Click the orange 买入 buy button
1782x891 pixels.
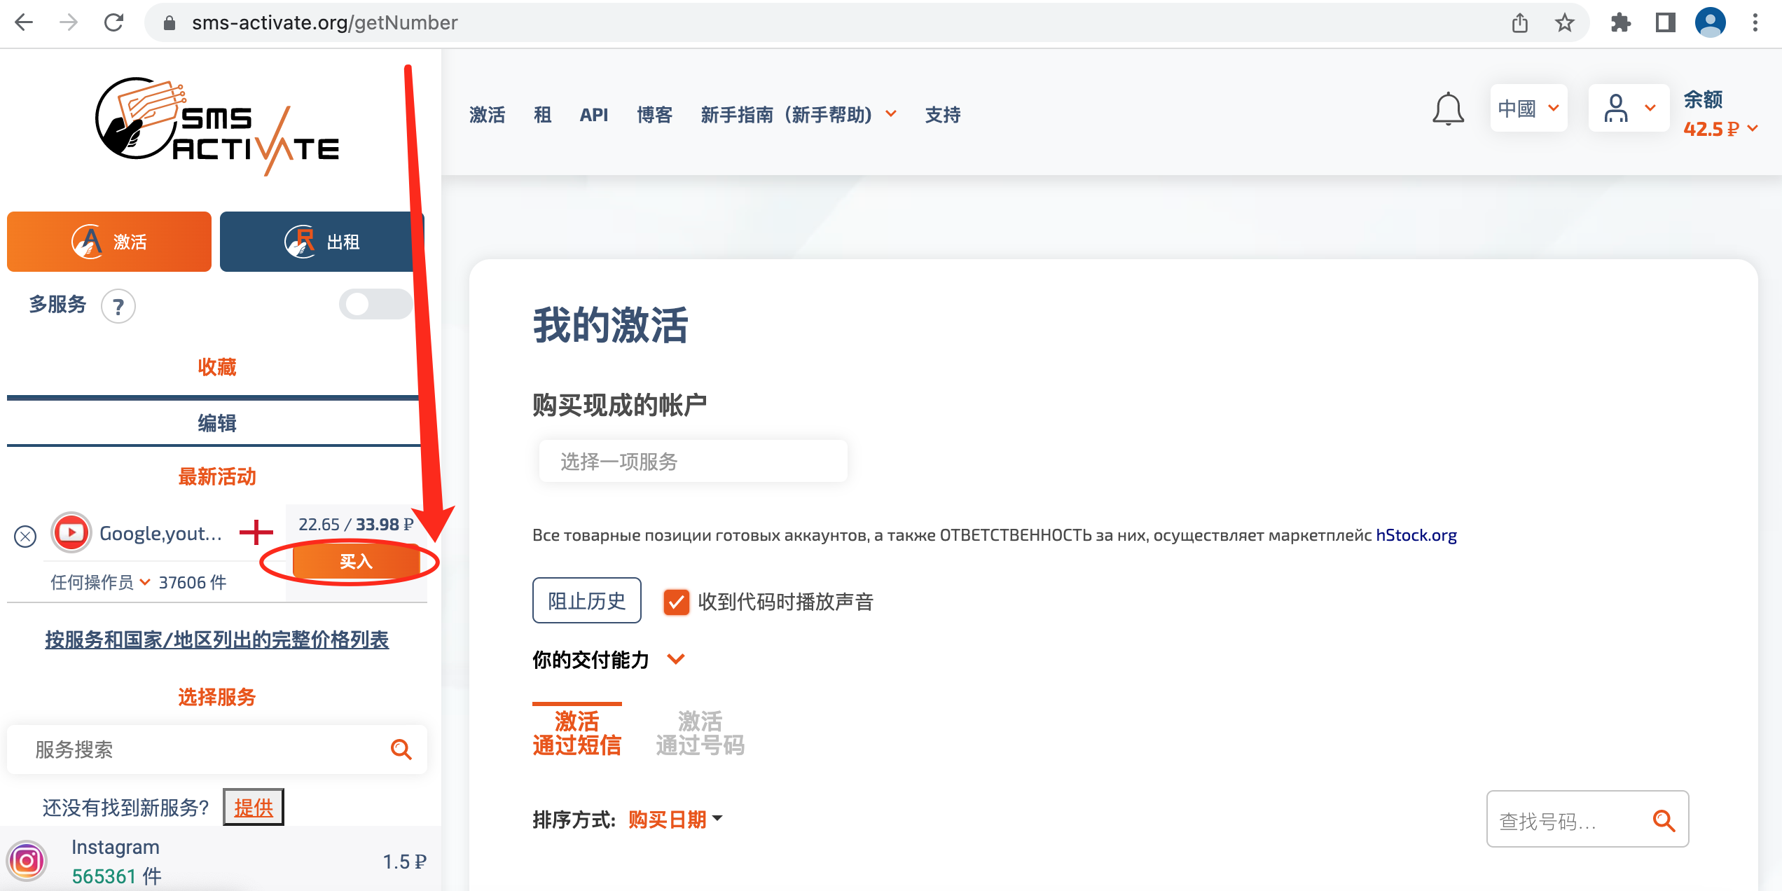[x=356, y=562]
